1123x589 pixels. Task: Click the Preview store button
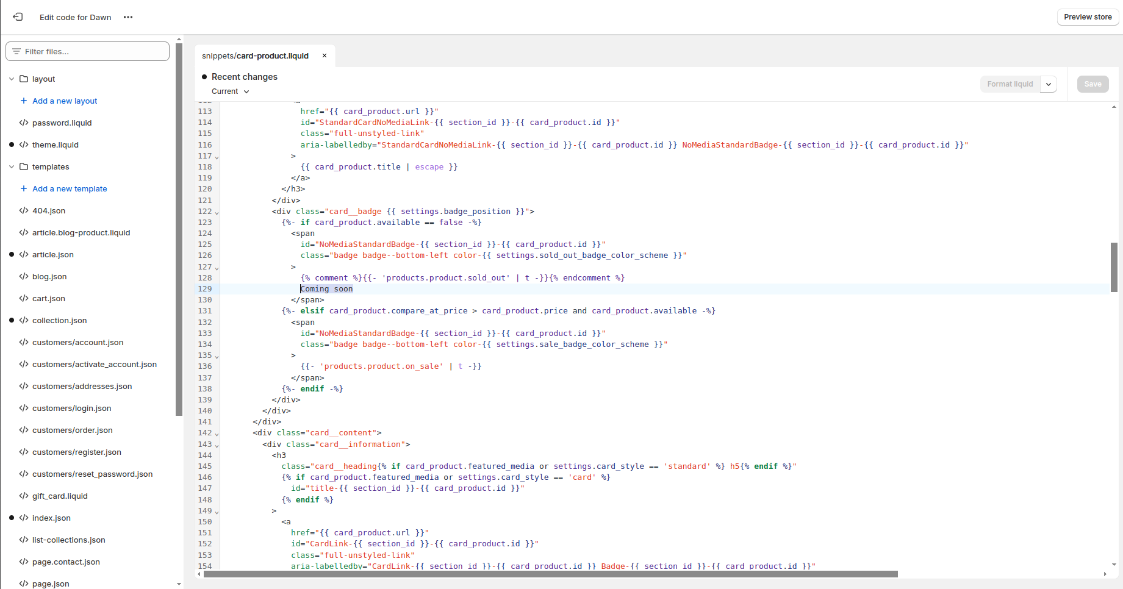tap(1088, 17)
